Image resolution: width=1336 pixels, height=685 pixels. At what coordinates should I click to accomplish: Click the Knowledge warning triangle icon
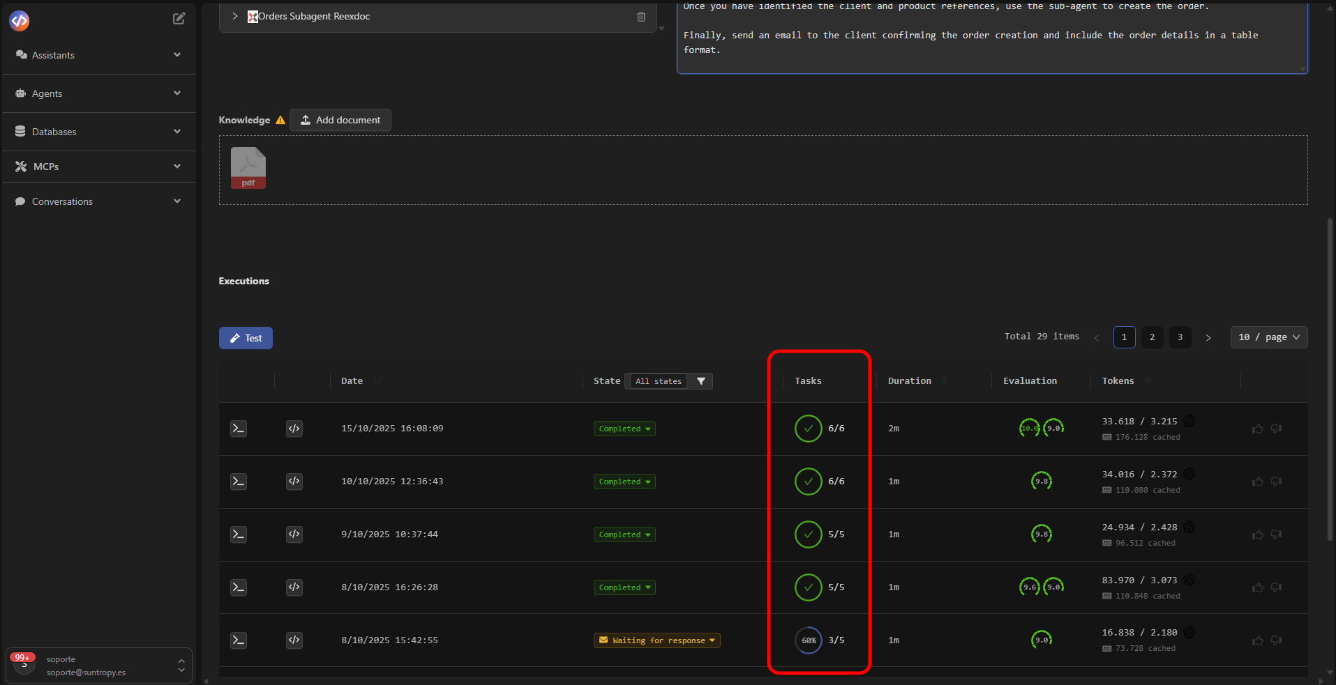[280, 120]
